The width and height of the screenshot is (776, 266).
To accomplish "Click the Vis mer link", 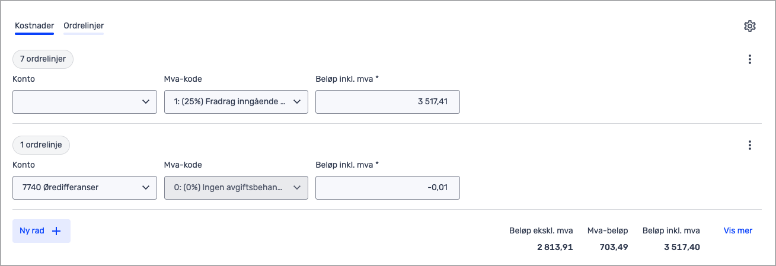I will coord(737,231).
